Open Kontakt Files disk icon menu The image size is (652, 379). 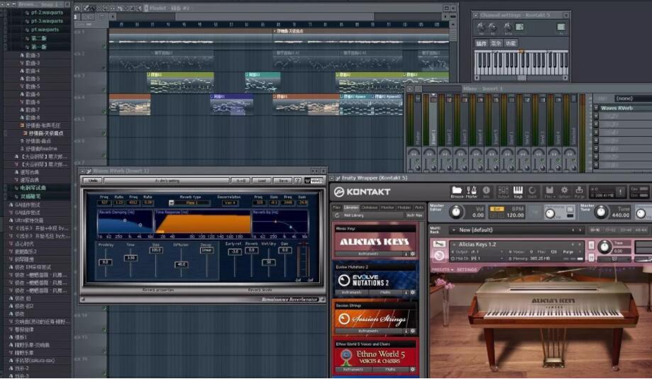[549, 191]
